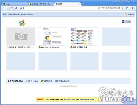Open the new tab plus button
137x105 pixels.
click(83, 4)
